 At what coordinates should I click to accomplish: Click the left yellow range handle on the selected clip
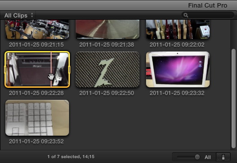[x=5, y=70]
